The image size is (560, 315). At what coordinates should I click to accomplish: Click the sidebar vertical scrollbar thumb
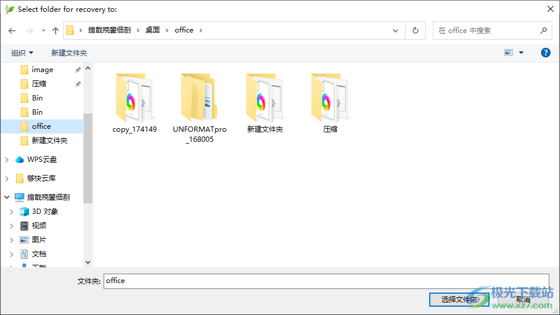(x=88, y=158)
